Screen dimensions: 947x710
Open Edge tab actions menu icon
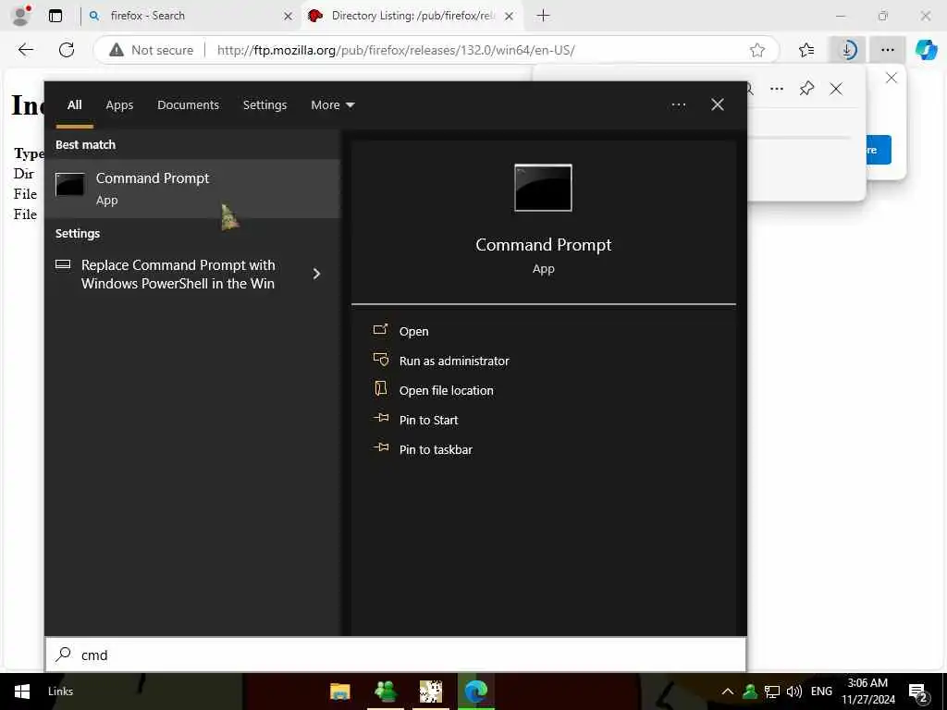[55, 16]
